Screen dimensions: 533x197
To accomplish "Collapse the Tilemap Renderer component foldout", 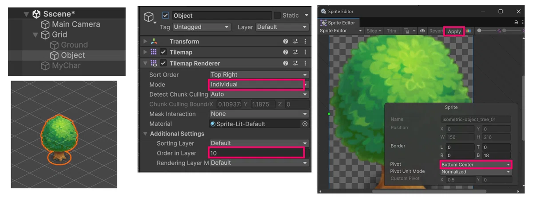I will (145, 63).
